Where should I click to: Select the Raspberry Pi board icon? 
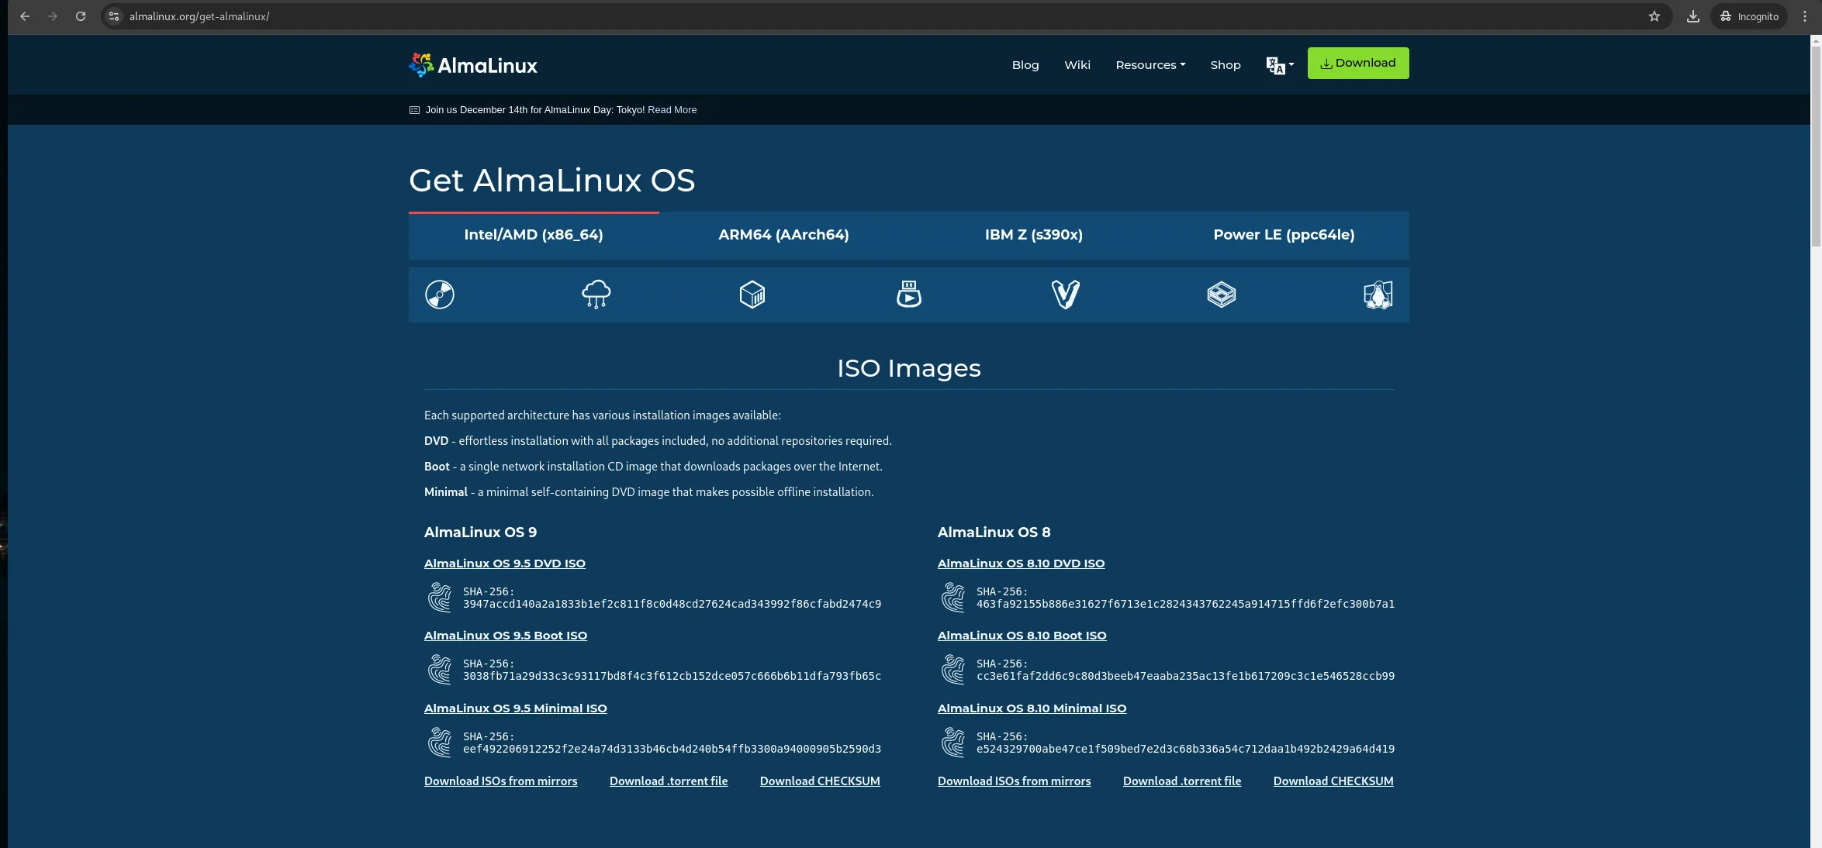pyautogui.click(x=1222, y=295)
